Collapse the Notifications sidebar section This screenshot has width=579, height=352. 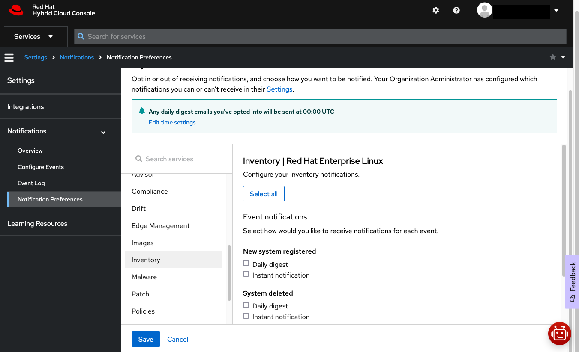click(103, 133)
